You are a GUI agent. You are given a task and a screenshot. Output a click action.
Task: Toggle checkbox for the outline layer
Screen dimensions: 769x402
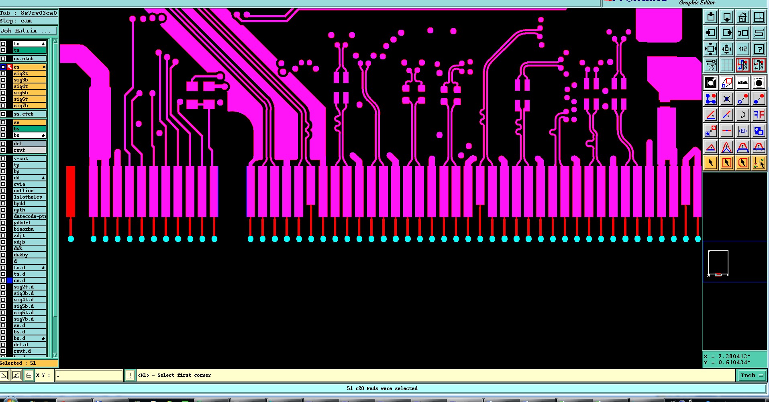(x=3, y=191)
